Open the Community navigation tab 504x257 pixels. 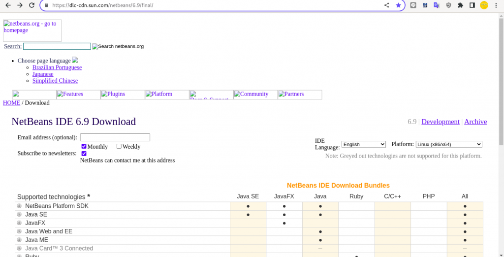tap(256, 95)
